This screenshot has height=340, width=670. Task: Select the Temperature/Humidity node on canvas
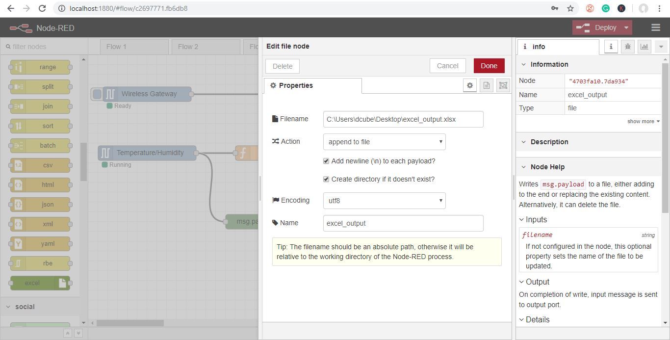[x=147, y=153]
